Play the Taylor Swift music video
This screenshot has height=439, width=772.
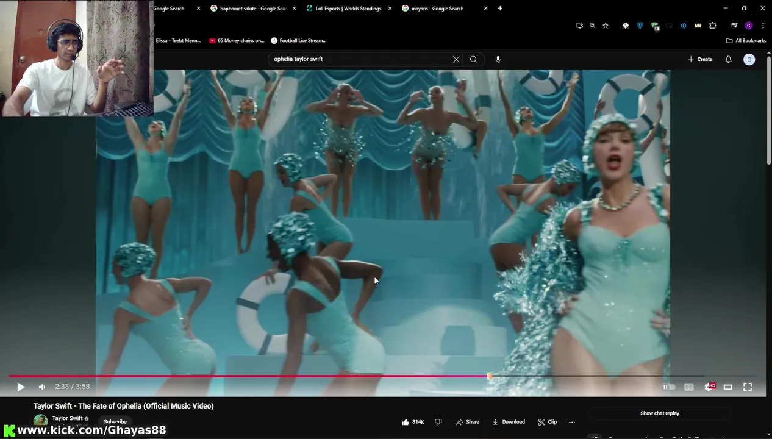pyautogui.click(x=21, y=387)
